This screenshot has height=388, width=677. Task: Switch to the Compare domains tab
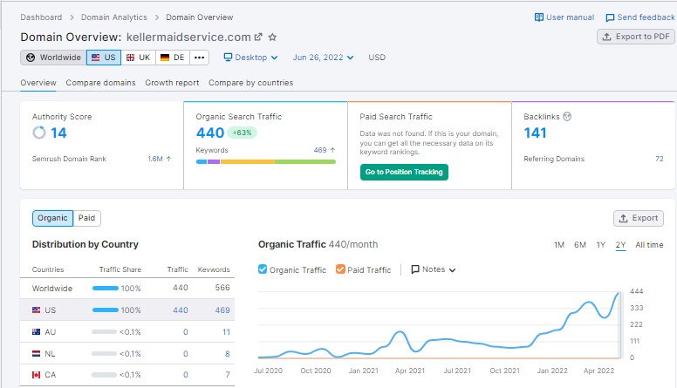coord(100,83)
